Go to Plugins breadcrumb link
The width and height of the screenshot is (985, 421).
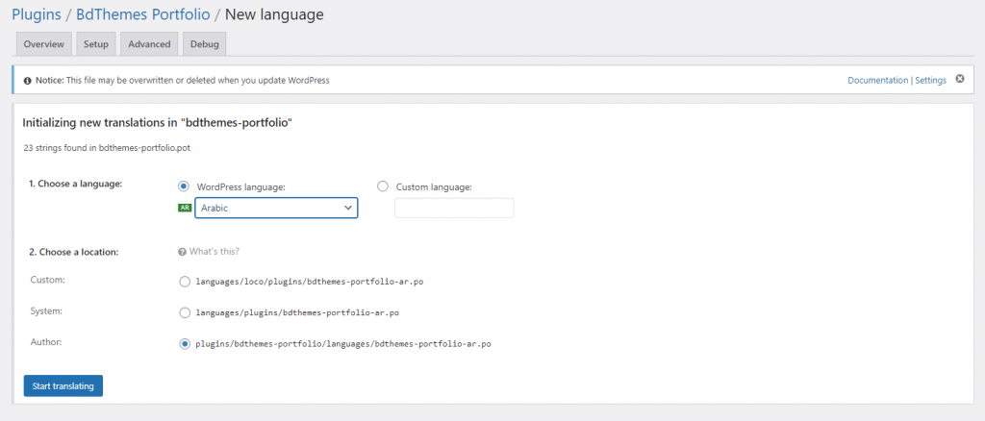(x=36, y=13)
